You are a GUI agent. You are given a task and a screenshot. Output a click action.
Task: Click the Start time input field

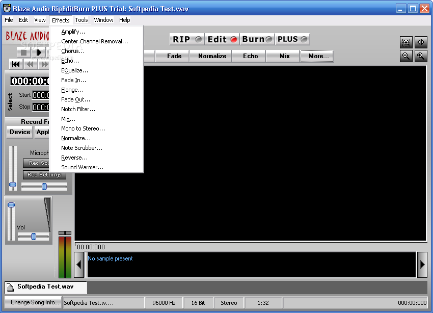pyautogui.click(x=41, y=95)
